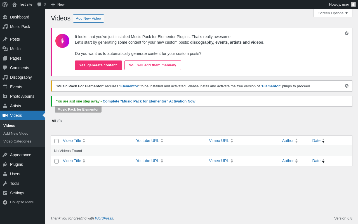Viewport: 358px width, 224px height.
Task: Click the WordPress logo icon
Action: 5,4
